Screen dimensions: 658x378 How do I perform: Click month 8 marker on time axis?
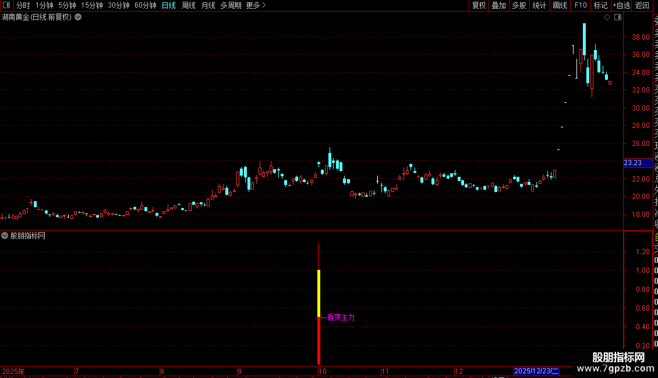tap(162, 371)
